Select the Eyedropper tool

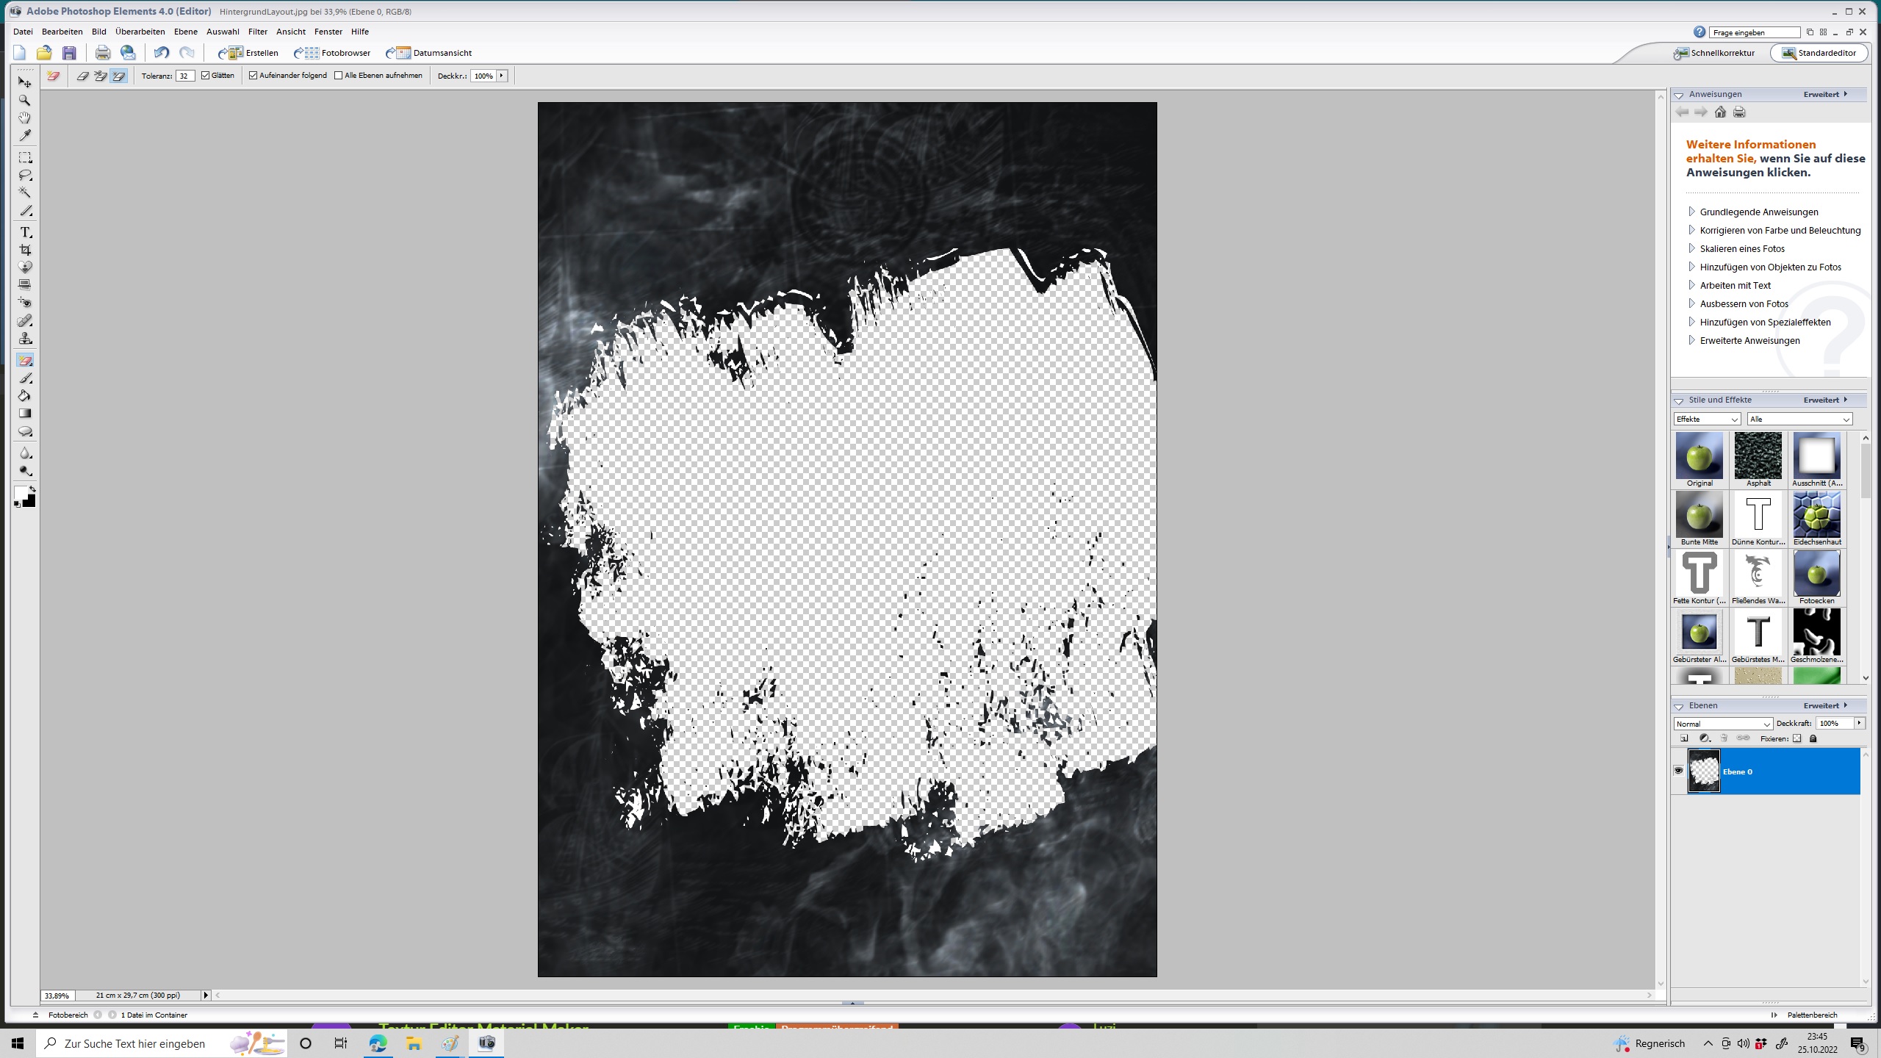pyautogui.click(x=25, y=136)
